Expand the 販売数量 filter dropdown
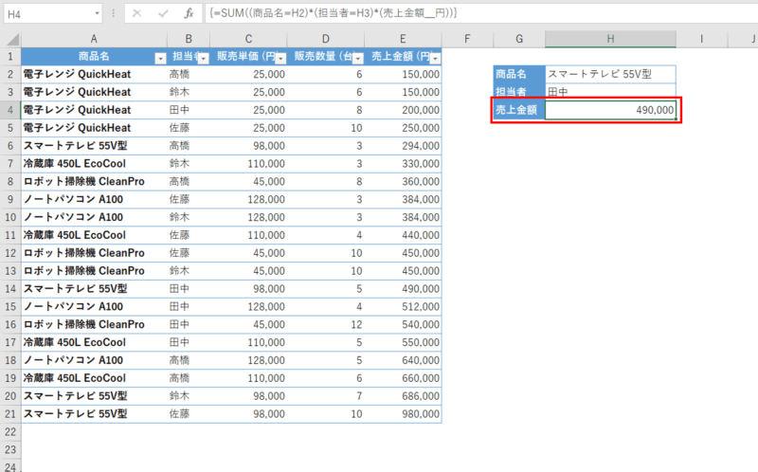 click(x=358, y=58)
